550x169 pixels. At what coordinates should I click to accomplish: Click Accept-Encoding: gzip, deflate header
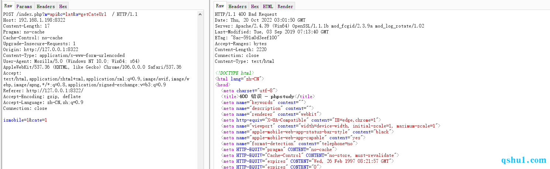[x=42, y=97]
